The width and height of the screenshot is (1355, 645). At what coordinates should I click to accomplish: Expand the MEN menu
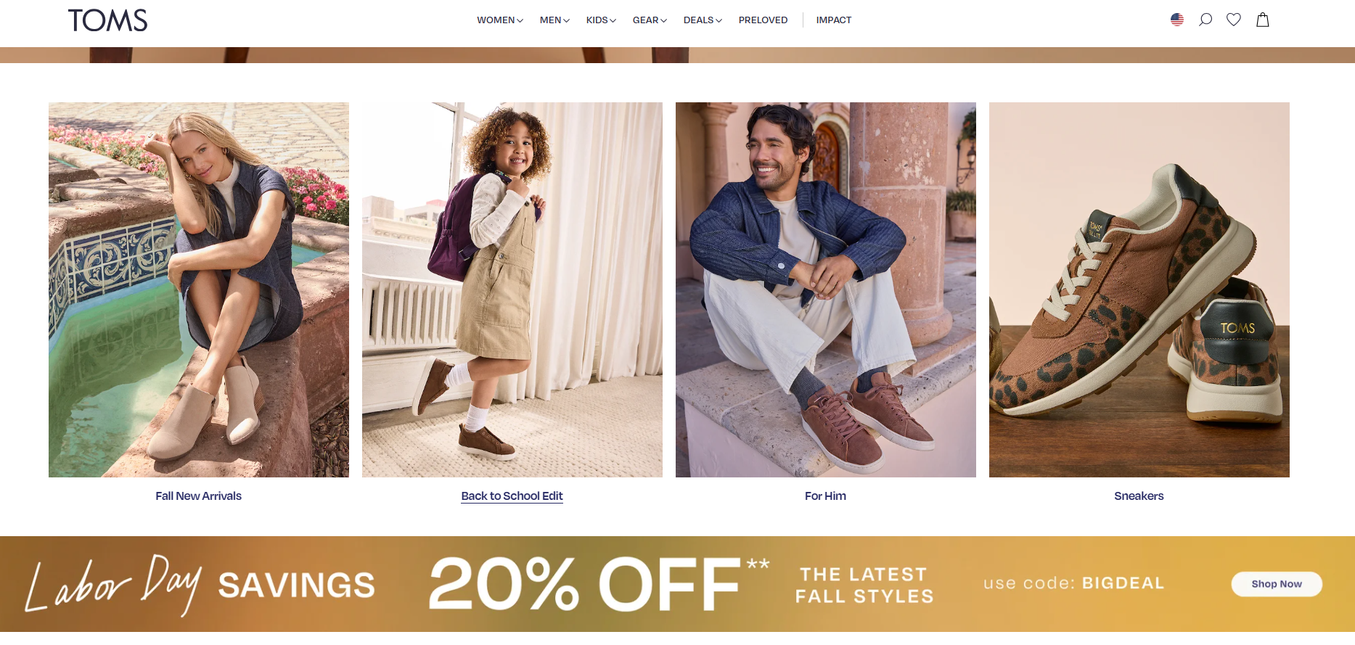point(554,20)
